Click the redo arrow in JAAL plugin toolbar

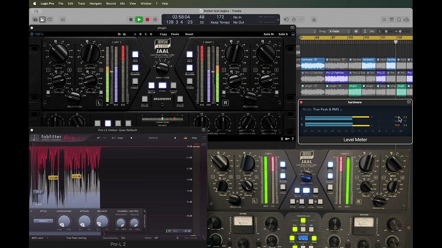pyautogui.click(x=124, y=34)
